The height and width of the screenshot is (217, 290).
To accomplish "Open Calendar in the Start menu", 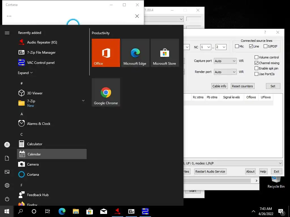I will coord(52,154).
